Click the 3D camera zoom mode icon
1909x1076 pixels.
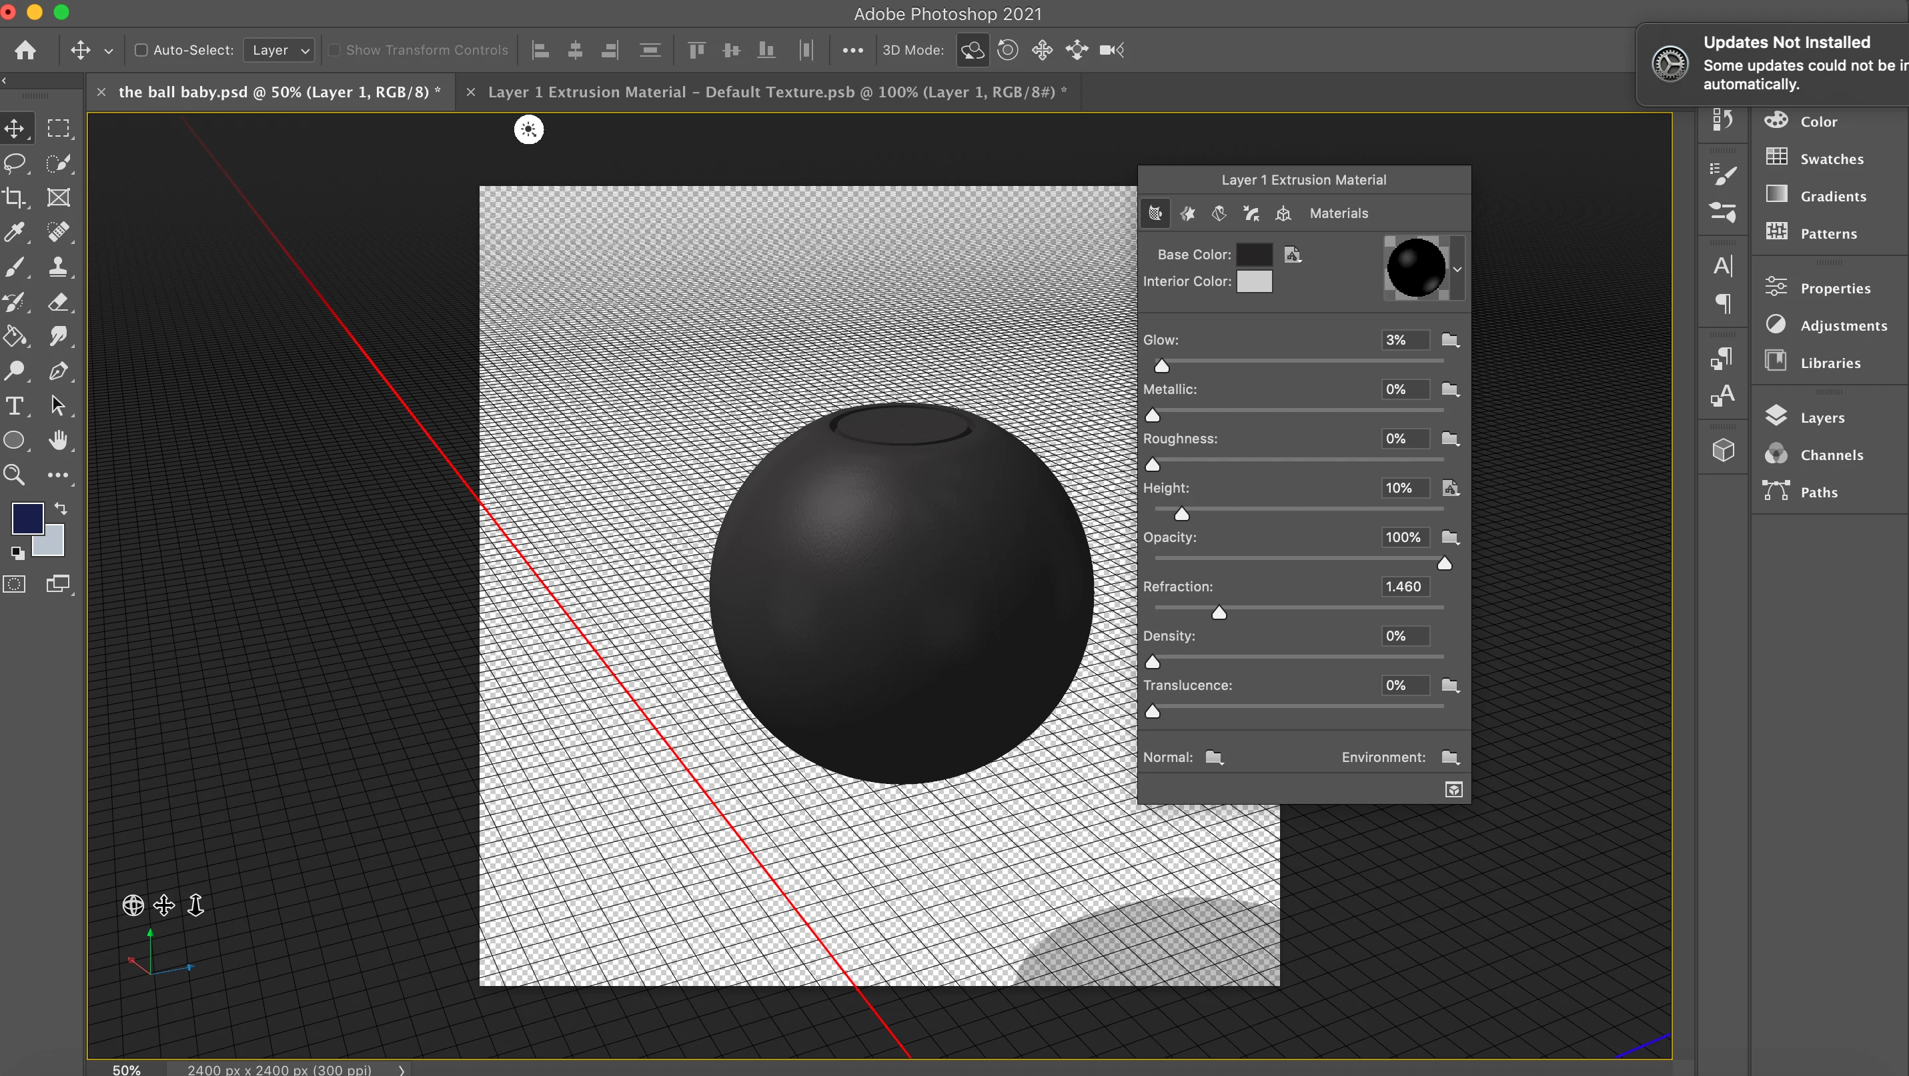1111,51
